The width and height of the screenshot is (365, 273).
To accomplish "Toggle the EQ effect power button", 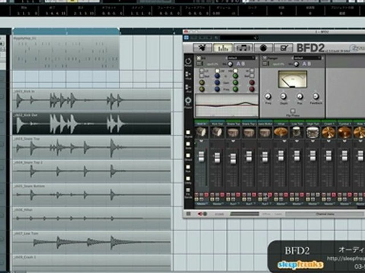I will 199,58.
